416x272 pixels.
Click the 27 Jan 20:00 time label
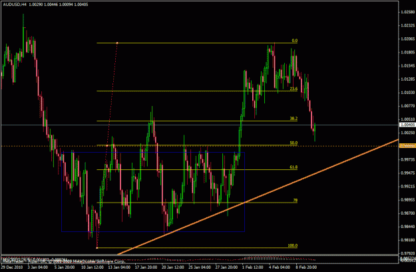tap(226, 267)
